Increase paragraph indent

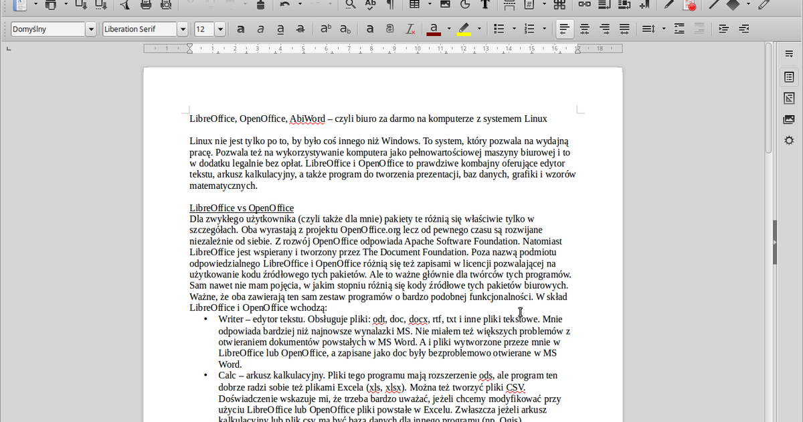(x=723, y=29)
